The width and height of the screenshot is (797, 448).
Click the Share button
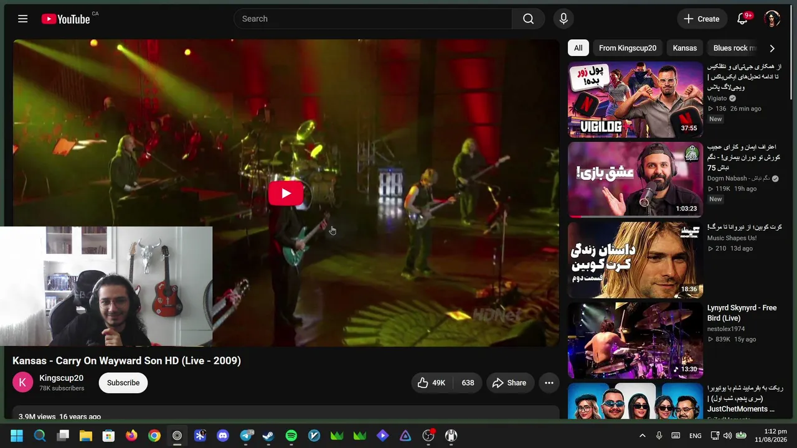pos(509,383)
